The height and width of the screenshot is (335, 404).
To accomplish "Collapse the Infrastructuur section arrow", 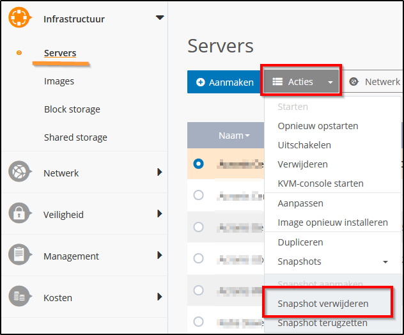I will pos(160,18).
